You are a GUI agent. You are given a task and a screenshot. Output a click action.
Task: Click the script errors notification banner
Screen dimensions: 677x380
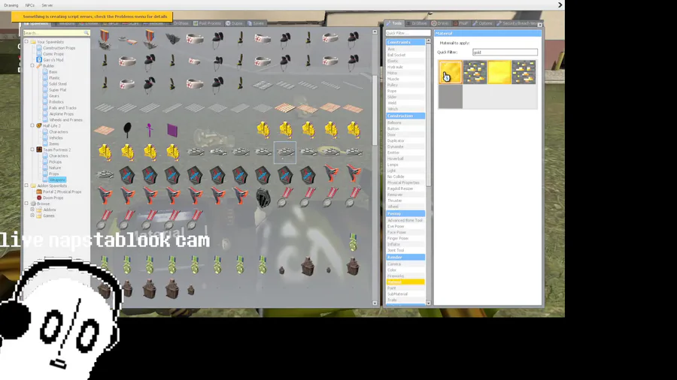[92, 17]
